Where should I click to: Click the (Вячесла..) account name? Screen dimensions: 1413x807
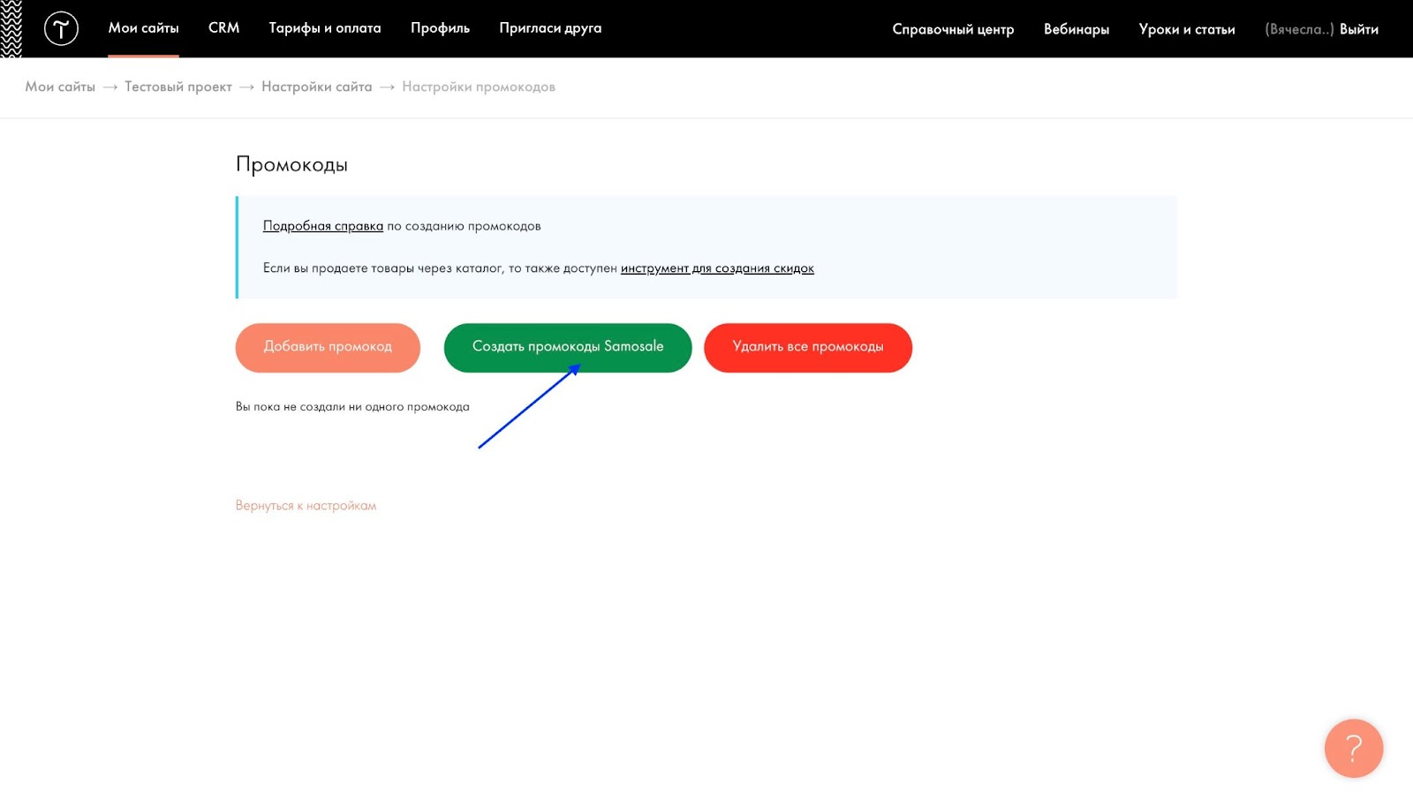point(1299,29)
